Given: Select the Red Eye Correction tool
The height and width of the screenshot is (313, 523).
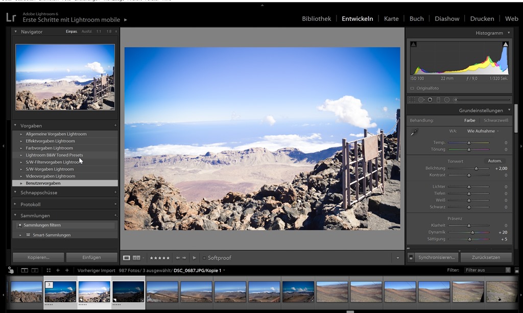Looking at the screenshot, I should pos(430,100).
